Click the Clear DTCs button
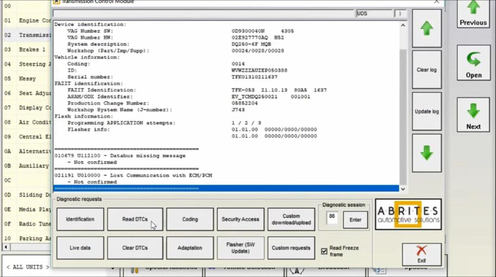The height and width of the screenshot is (277, 496). [x=135, y=248]
